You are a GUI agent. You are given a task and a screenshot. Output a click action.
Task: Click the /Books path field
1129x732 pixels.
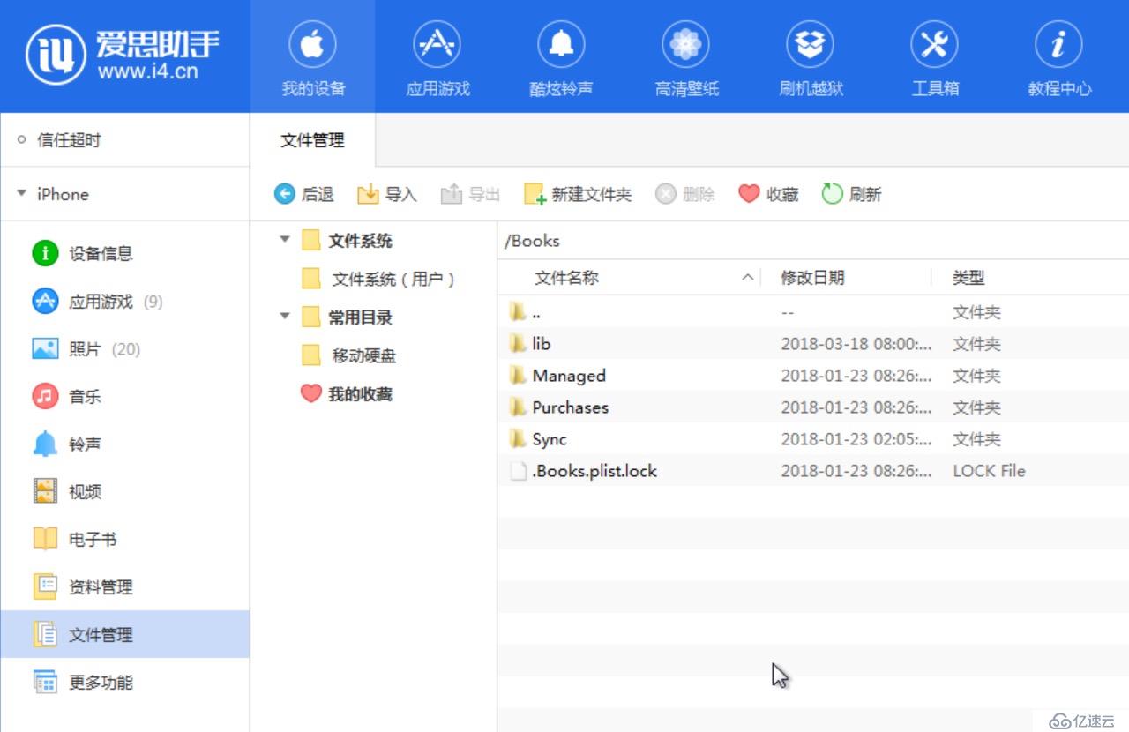coord(813,241)
